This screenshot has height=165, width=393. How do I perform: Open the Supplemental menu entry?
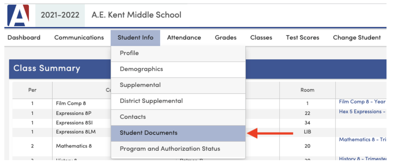[x=178, y=86]
